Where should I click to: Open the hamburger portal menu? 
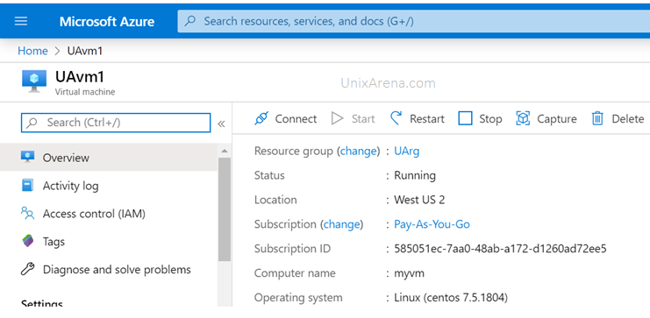[21, 21]
